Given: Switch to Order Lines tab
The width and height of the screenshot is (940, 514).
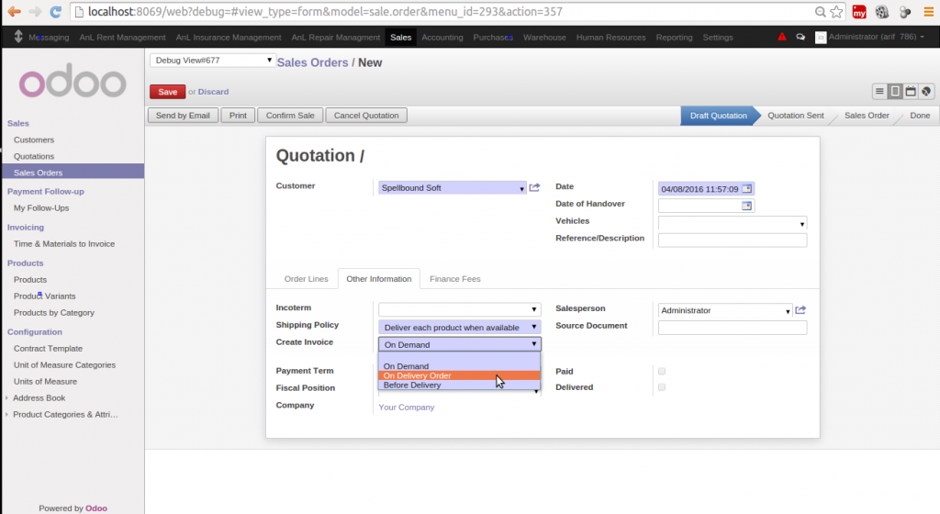Looking at the screenshot, I should pyautogui.click(x=306, y=279).
